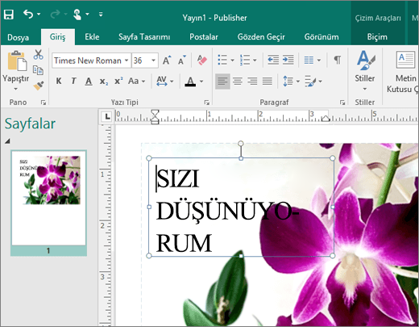Toggle italic with the T button
The image size is (419, 327).
(x=73, y=81)
